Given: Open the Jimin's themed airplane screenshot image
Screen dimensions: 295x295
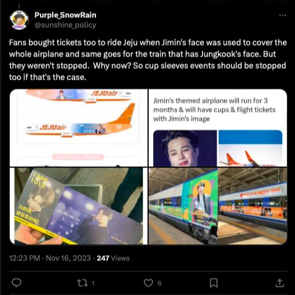Looking at the screenshot, I should (x=217, y=128).
